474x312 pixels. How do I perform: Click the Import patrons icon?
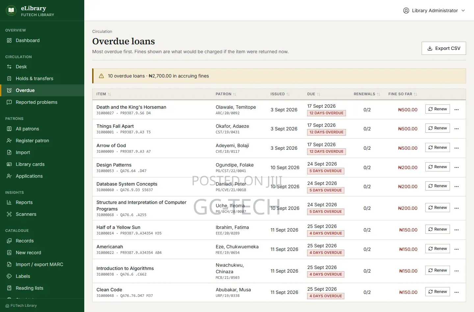tap(9, 152)
